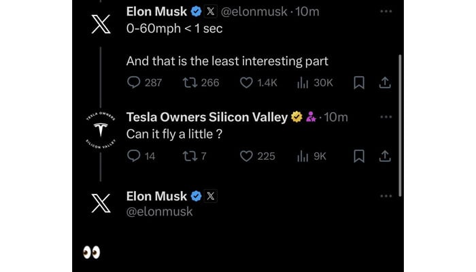476x272 pixels.
Task: Open Tesla Owners Silicon Valley profile name
Action: click(x=207, y=117)
